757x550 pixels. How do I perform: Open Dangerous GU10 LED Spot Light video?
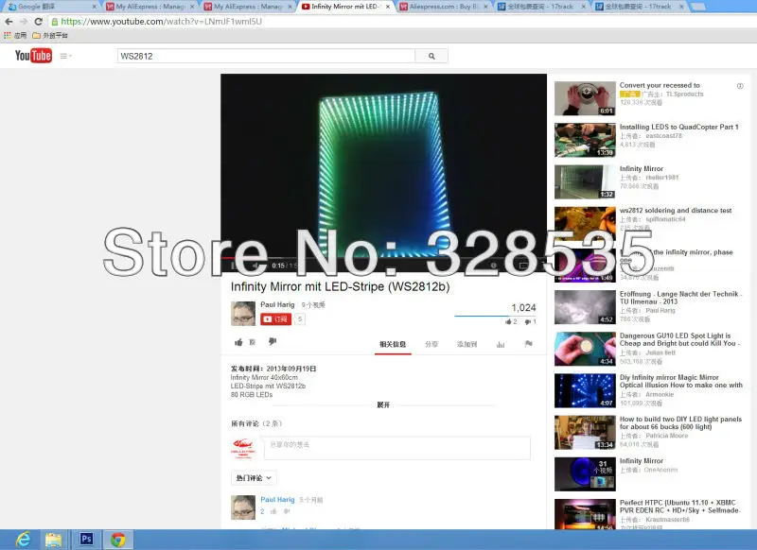tap(679, 339)
